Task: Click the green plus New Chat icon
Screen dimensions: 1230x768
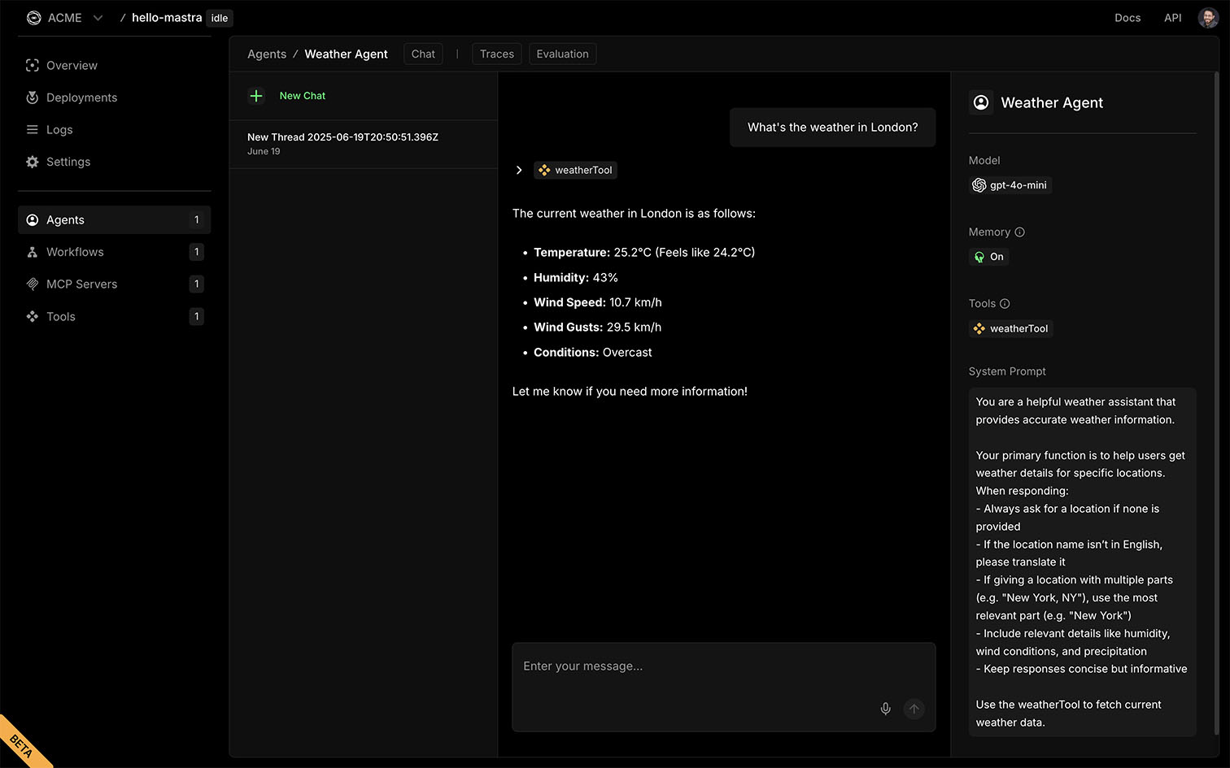Action: 256,96
